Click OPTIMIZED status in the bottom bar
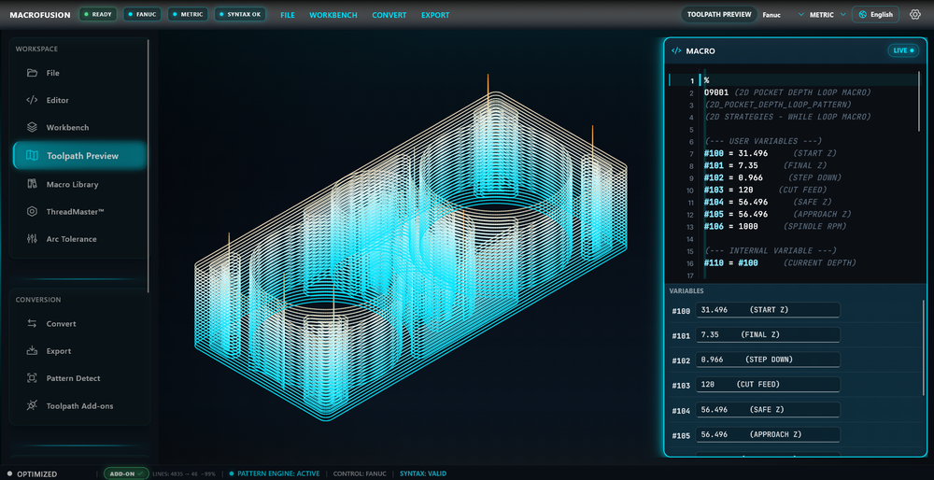Viewport: 934px width, 480px height. pyautogui.click(x=32, y=474)
